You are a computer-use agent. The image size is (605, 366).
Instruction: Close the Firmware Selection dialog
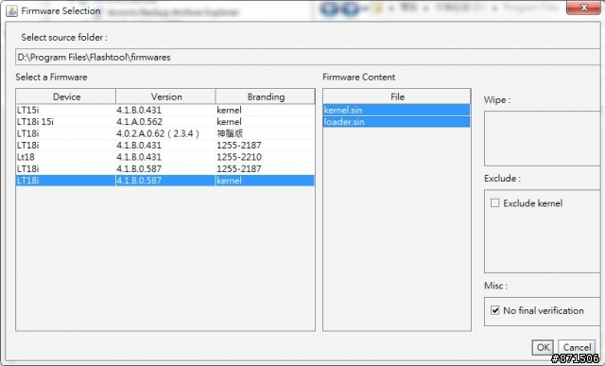(x=584, y=8)
